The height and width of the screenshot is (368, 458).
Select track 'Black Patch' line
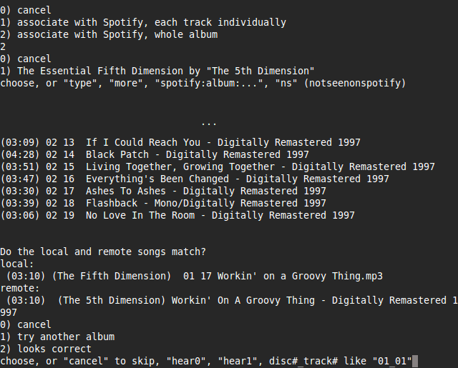click(155, 155)
